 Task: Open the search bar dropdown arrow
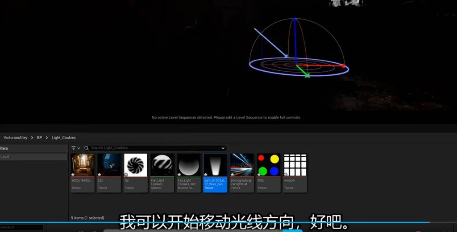click(x=223, y=148)
